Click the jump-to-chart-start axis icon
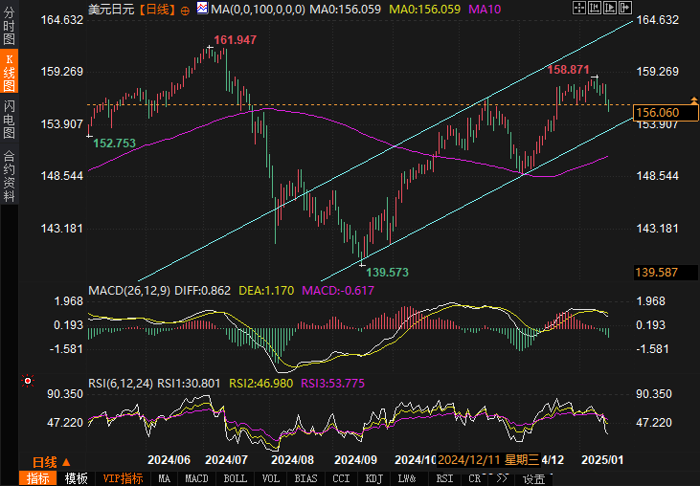 pyautogui.click(x=595, y=8)
